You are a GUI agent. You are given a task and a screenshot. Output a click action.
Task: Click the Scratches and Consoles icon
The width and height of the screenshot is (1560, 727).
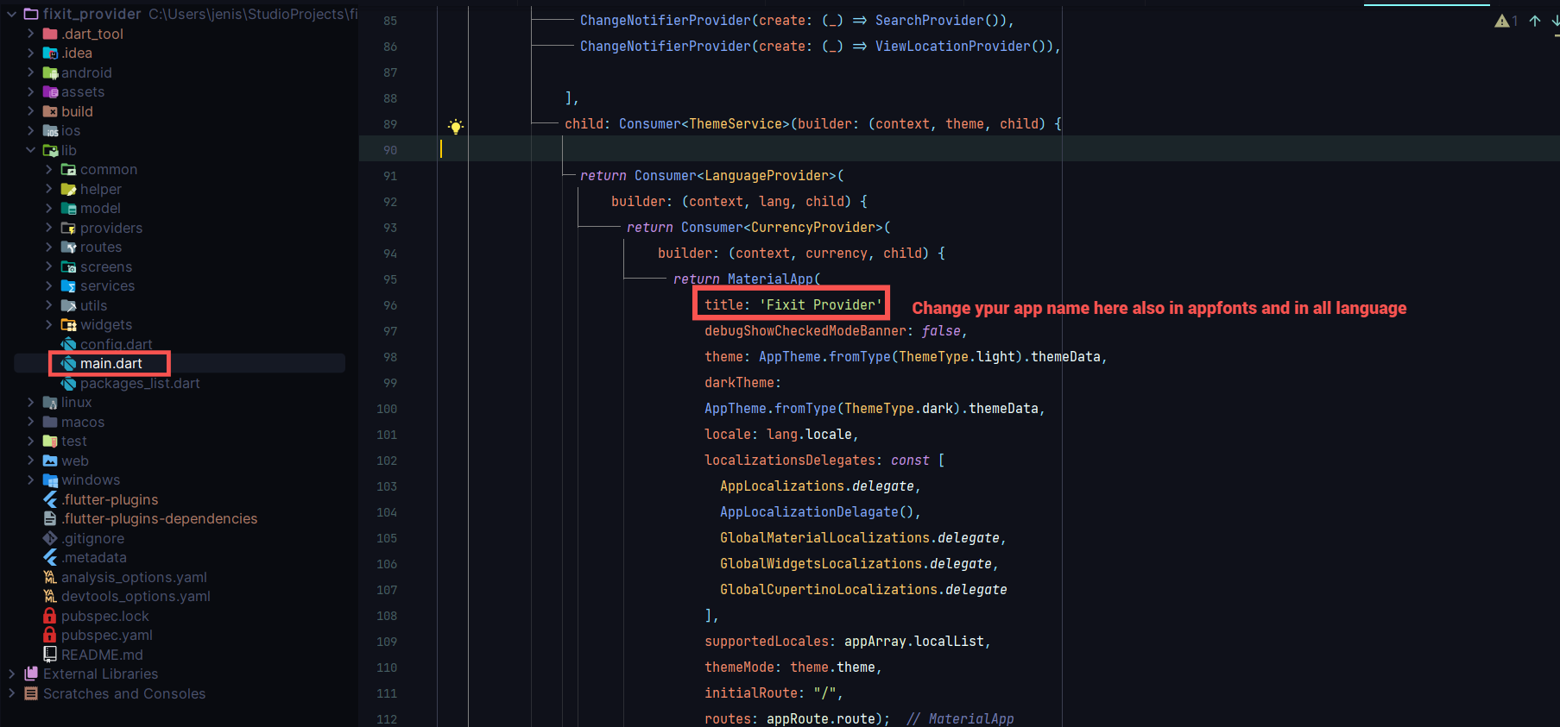[x=31, y=693]
